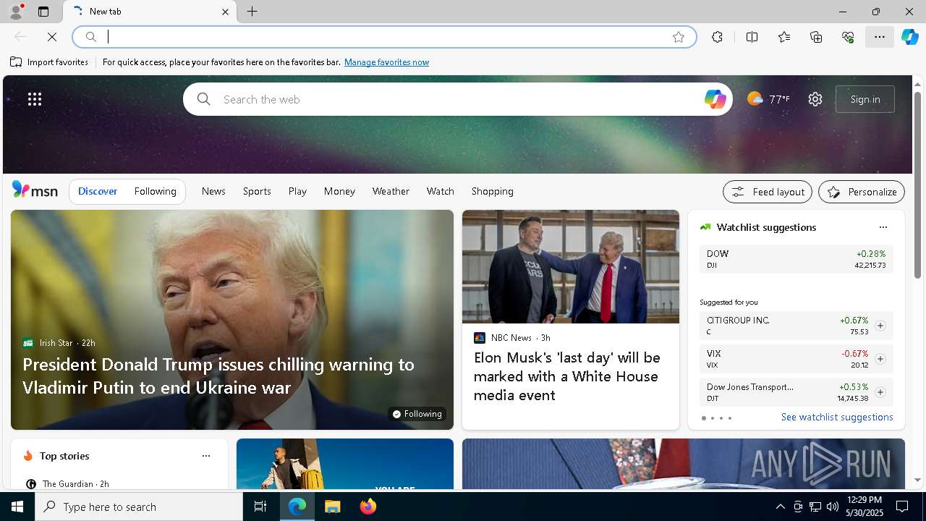The width and height of the screenshot is (926, 521).
Task: Open the Microsoft apps grid launcher
Action: point(35,99)
